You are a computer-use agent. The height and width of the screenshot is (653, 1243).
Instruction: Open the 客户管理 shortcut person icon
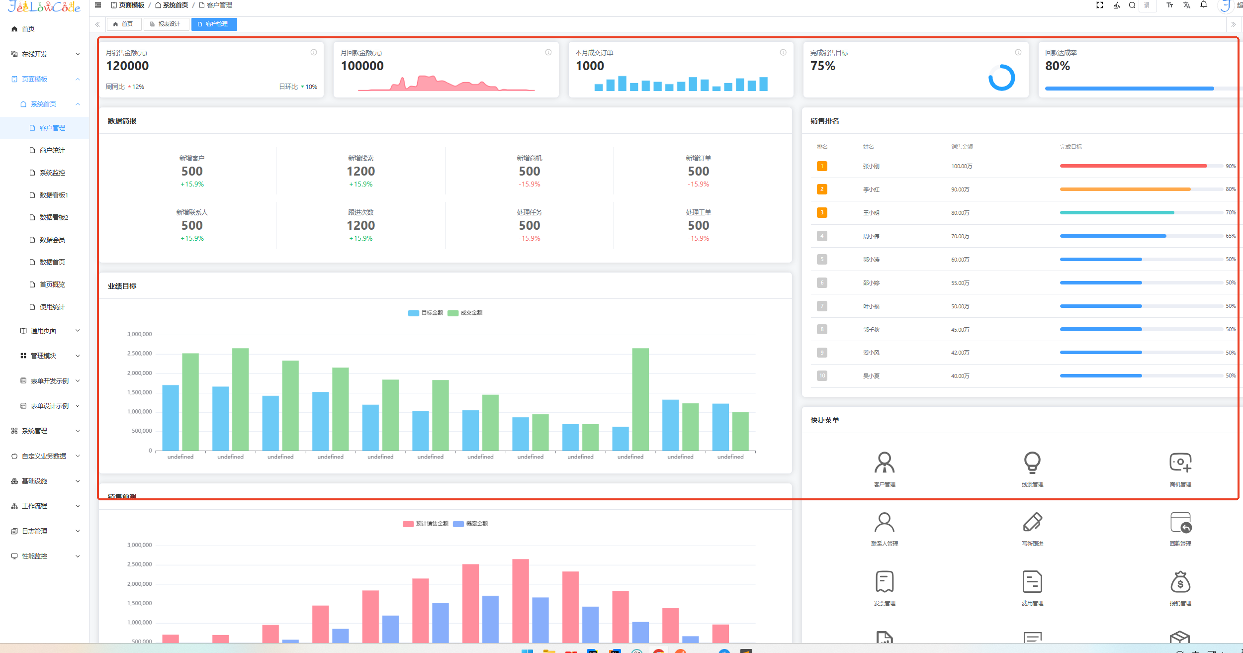pyautogui.click(x=884, y=463)
